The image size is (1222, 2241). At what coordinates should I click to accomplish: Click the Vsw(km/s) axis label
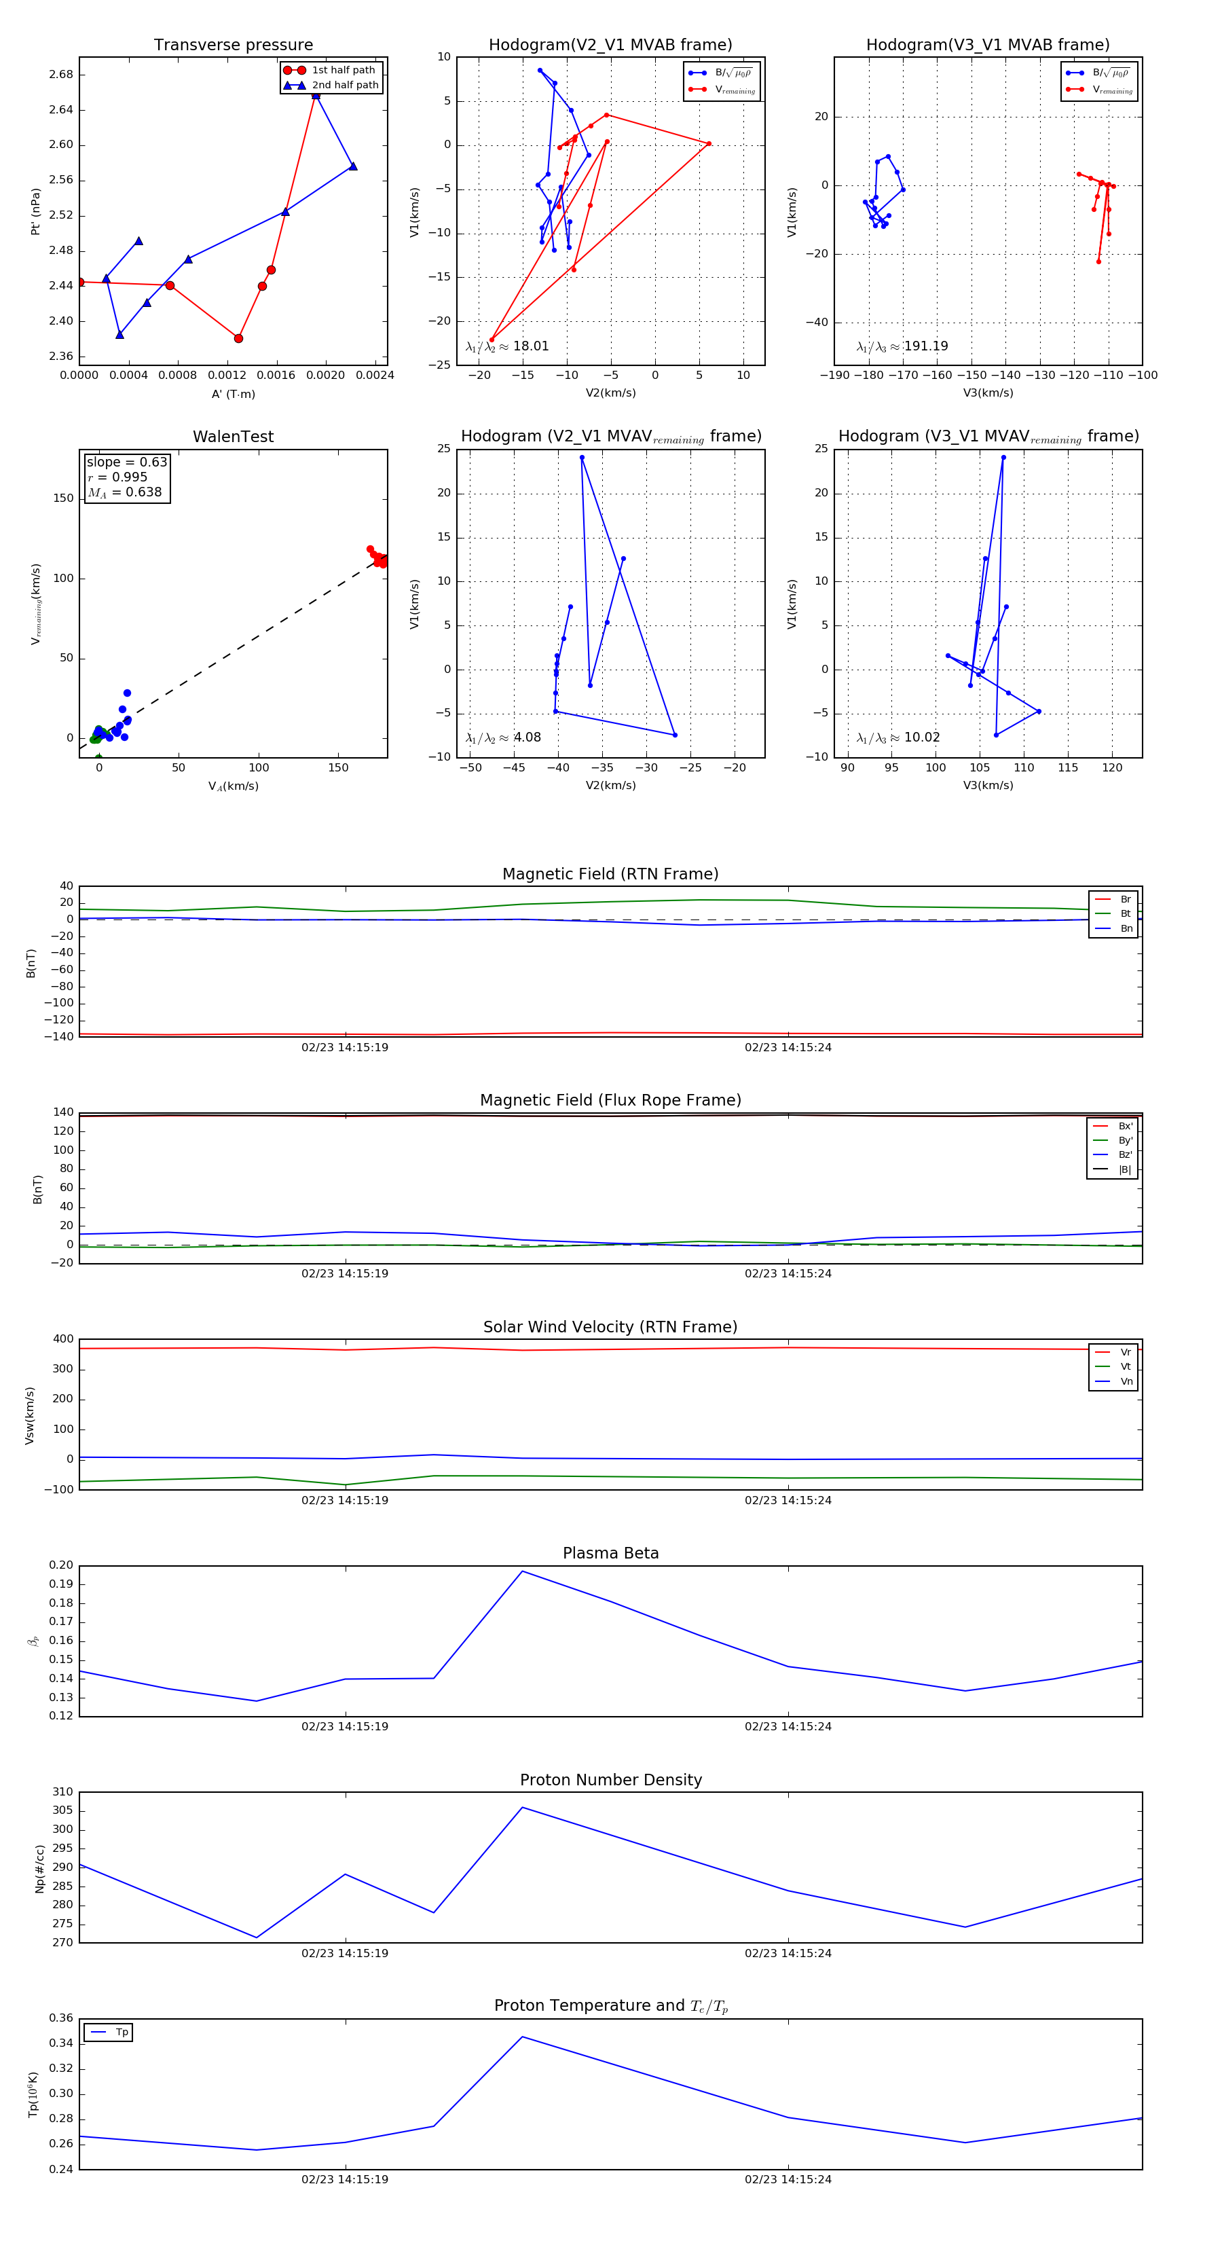(x=30, y=1417)
